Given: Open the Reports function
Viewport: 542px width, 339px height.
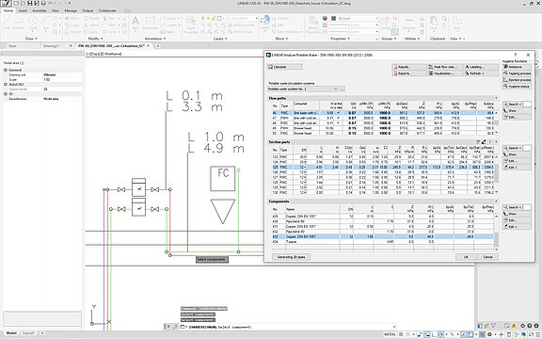Looking at the screenshot, I should click(409, 73).
